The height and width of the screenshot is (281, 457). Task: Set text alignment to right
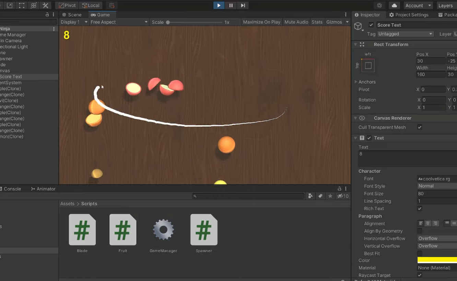coord(435,223)
